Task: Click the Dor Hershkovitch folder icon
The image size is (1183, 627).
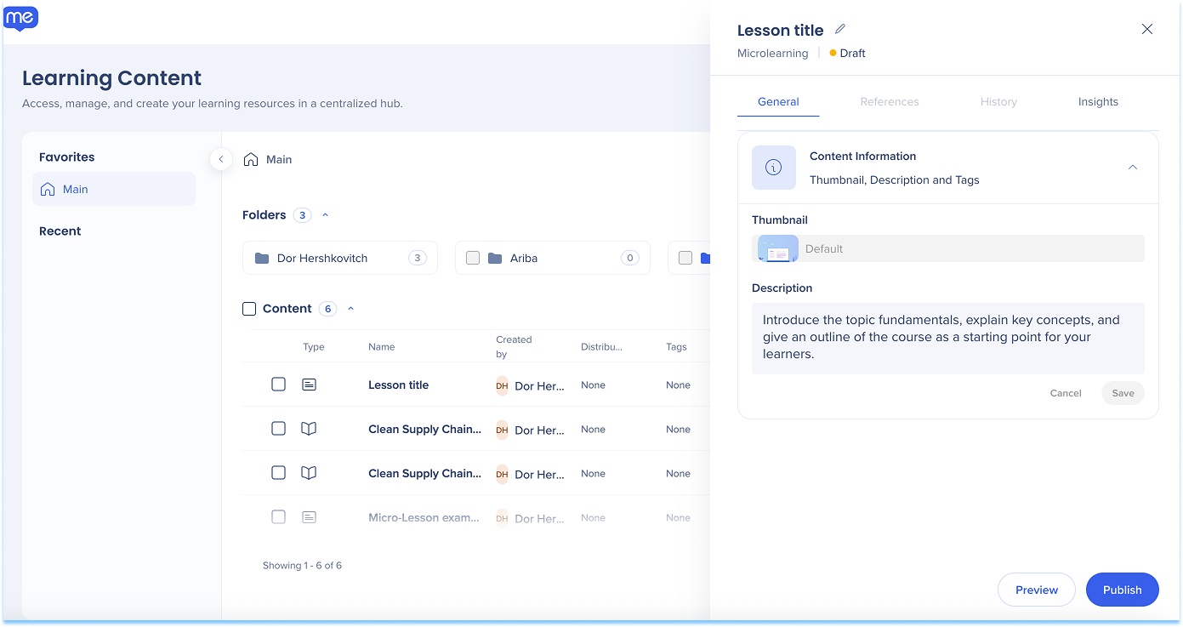Action: 262,258
